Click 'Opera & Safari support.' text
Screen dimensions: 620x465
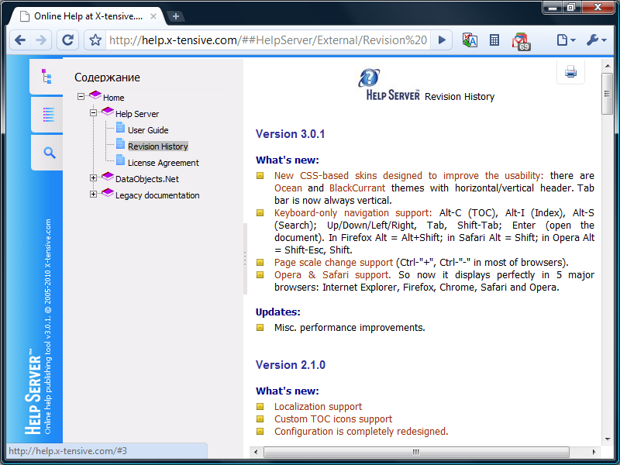(x=332, y=275)
